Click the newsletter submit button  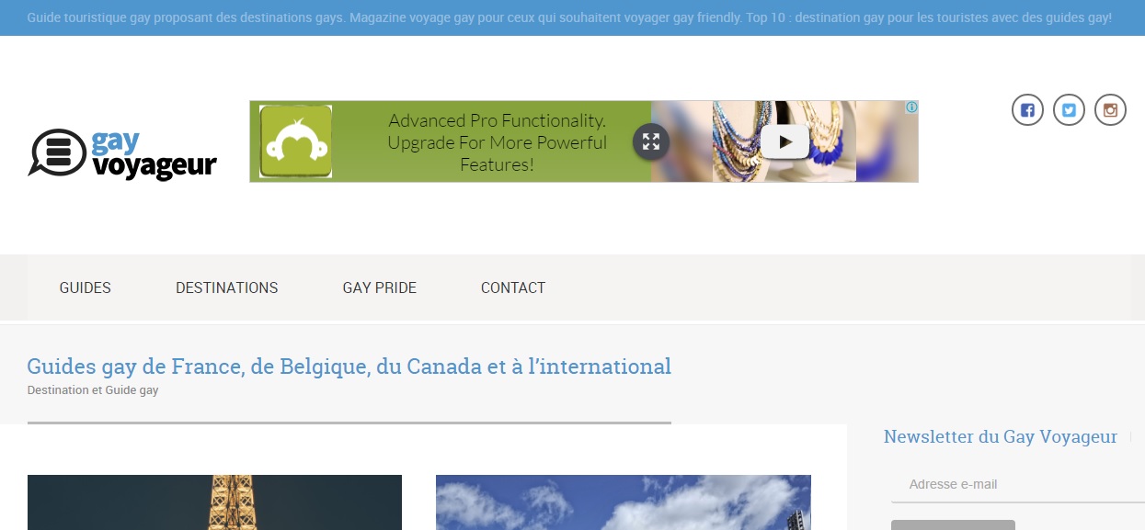953,525
